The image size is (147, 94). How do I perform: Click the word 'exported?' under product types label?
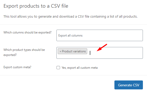point(10,55)
